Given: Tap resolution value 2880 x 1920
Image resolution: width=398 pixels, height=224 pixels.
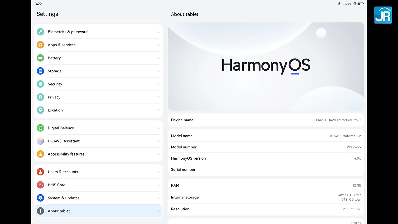Looking at the screenshot, I should tap(352, 209).
